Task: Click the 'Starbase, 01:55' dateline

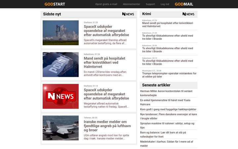Action: pyautogui.click(x=91, y=23)
